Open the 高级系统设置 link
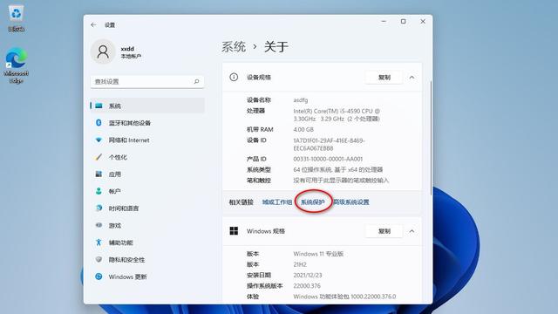The height and width of the screenshot is (314, 558). (351, 201)
